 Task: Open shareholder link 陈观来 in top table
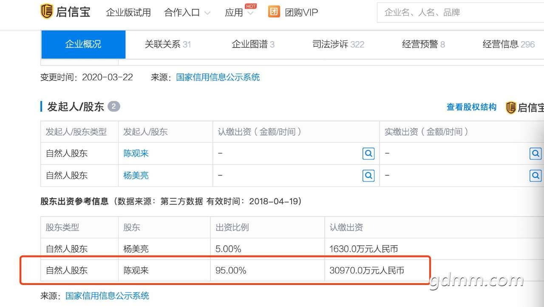coord(136,153)
